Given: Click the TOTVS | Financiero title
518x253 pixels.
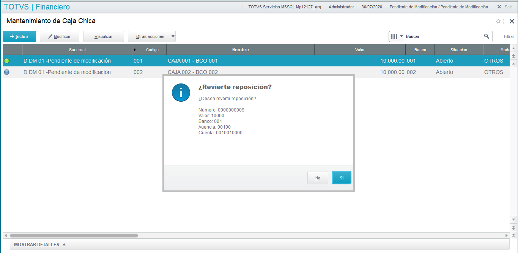Looking at the screenshot, I should tap(37, 7).
